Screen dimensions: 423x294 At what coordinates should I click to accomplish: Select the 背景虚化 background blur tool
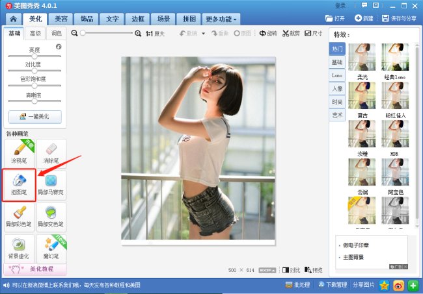pyautogui.click(x=19, y=249)
